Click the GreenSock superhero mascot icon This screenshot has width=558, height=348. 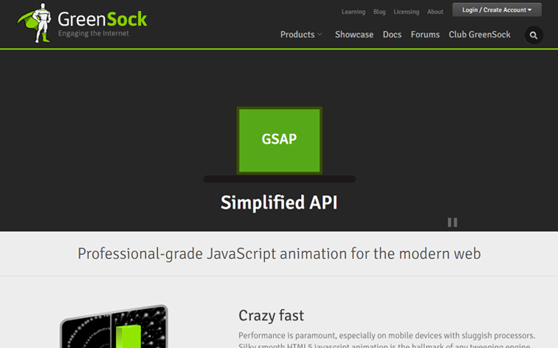[37, 22]
